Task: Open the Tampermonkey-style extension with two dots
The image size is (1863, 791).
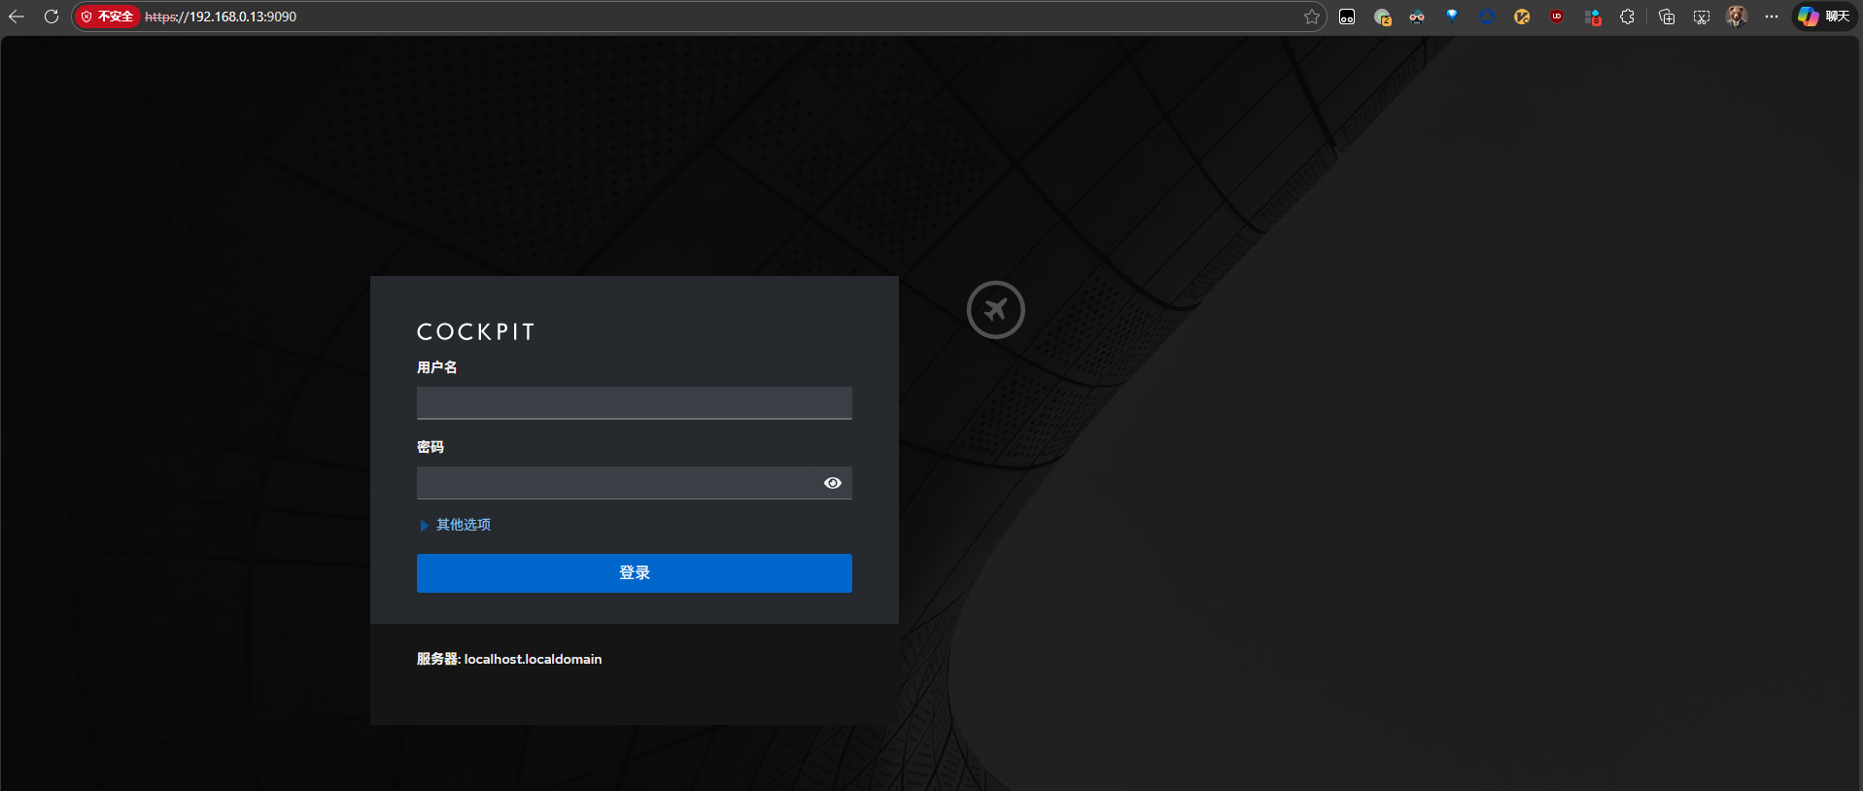Action: (1347, 17)
